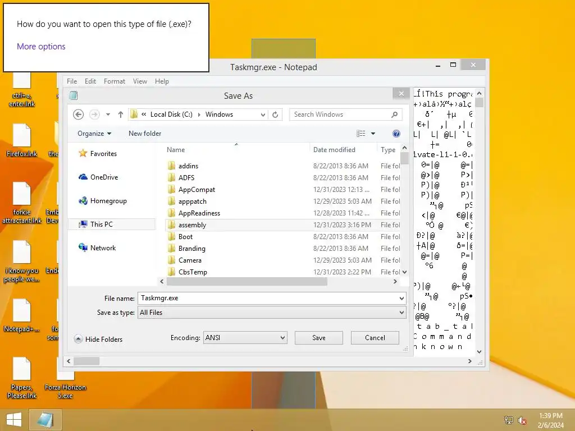Select Favorites in navigation pane
This screenshot has width=575, height=431.
point(98,154)
